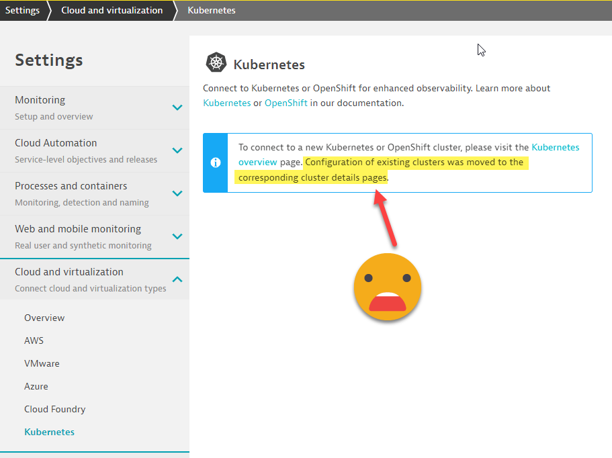This screenshot has width=612, height=458.
Task: Expand the Cloud Automation section chevron
Action: pyautogui.click(x=177, y=150)
